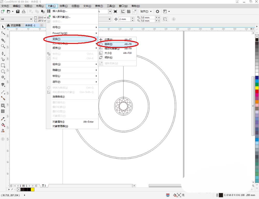259x199 pixels.
Task: Select the Polygon tool
Action: tap(3, 77)
